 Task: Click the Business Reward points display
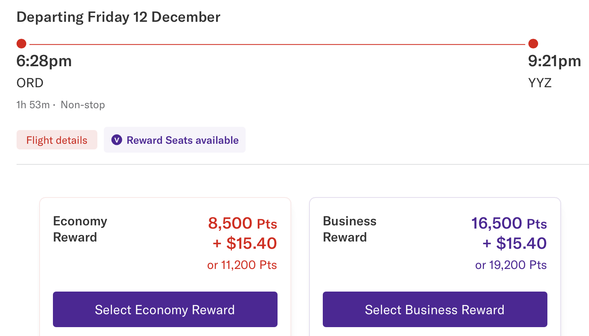coord(509,233)
